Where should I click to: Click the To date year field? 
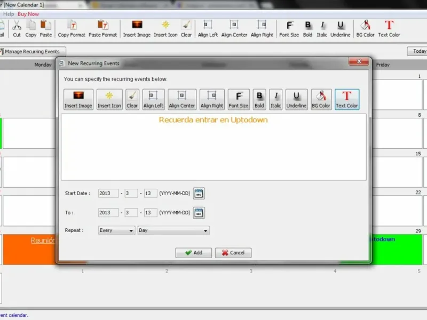click(108, 213)
